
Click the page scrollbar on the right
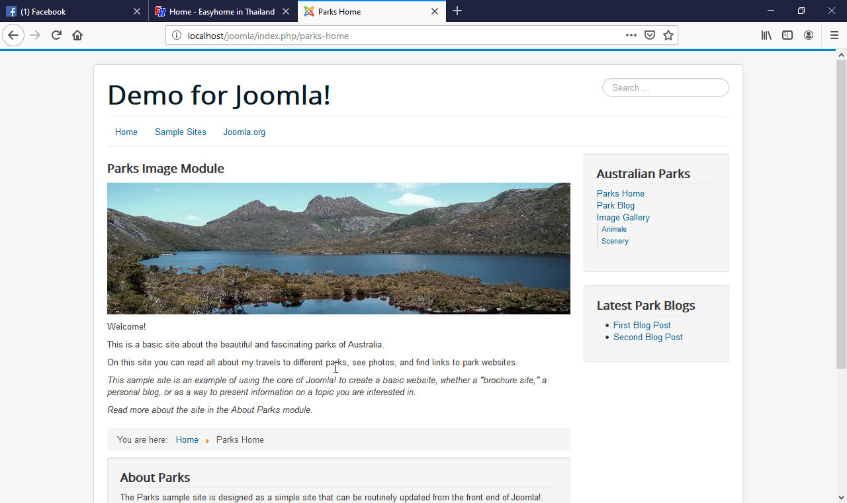(x=841, y=199)
